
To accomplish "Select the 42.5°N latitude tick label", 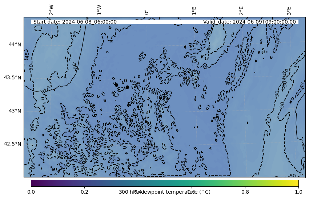I will point(12,144).
